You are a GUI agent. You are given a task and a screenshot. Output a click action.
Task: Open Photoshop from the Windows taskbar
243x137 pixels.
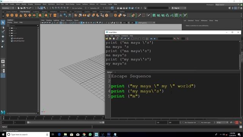click(x=109, y=134)
